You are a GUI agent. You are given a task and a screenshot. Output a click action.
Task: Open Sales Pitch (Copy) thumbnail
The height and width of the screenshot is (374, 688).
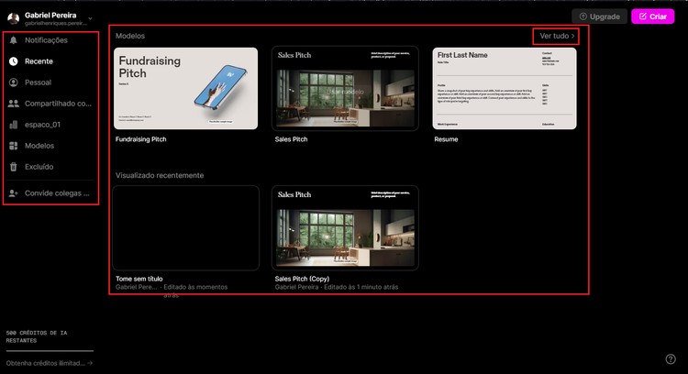click(x=345, y=228)
